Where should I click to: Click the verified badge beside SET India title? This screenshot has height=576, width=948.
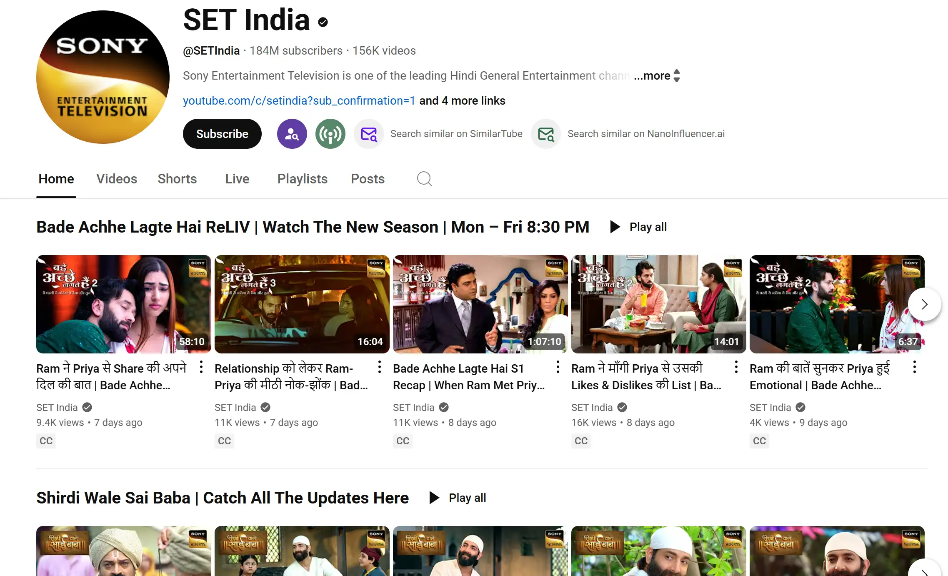[x=323, y=22]
